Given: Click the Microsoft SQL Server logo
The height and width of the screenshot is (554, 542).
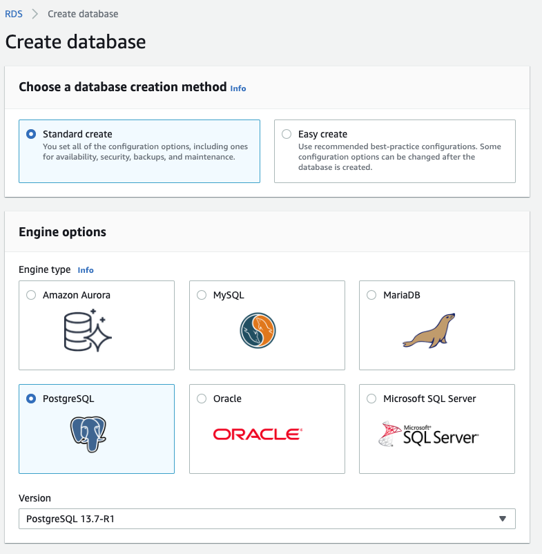Looking at the screenshot, I should [428, 434].
